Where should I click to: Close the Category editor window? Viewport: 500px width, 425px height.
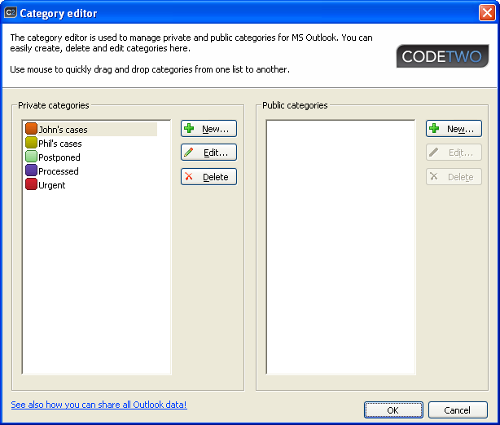[487, 13]
